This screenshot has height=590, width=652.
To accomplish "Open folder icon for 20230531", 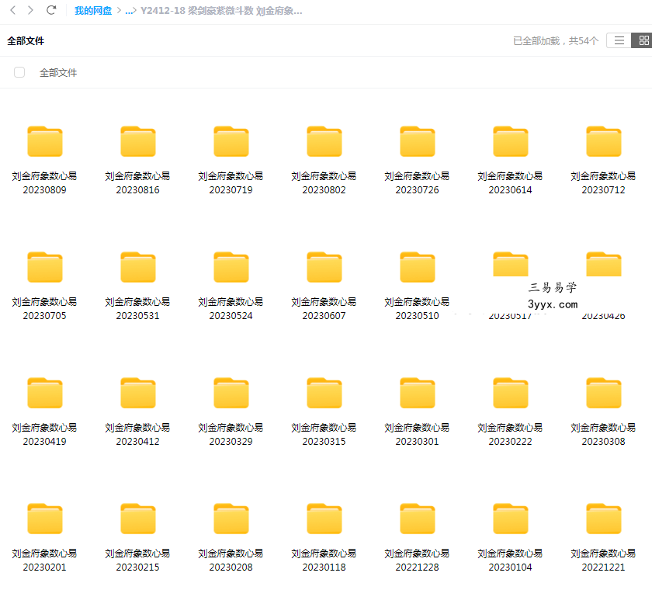I will (138, 267).
